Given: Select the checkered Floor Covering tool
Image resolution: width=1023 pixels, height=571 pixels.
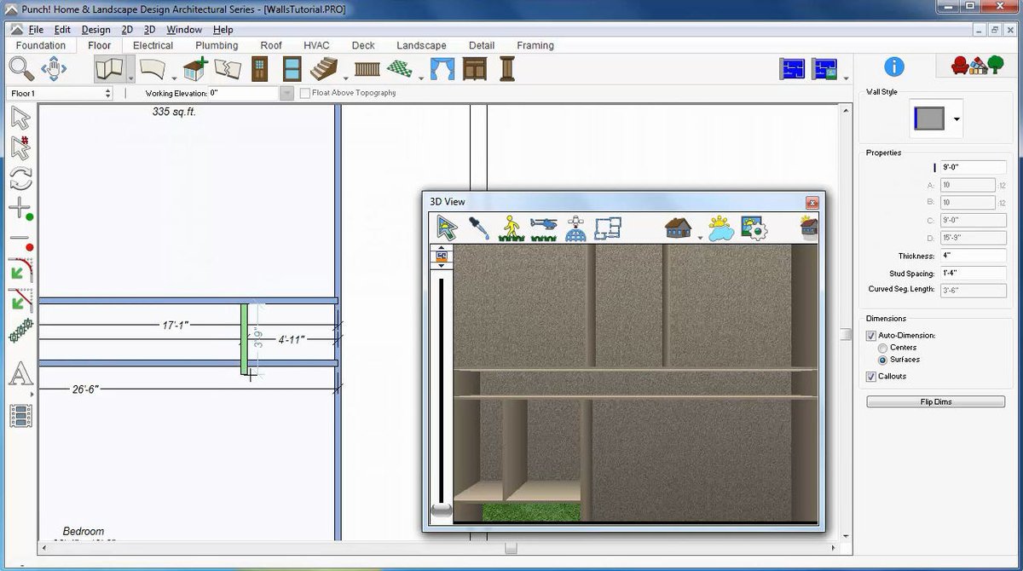Looking at the screenshot, I should (399, 68).
